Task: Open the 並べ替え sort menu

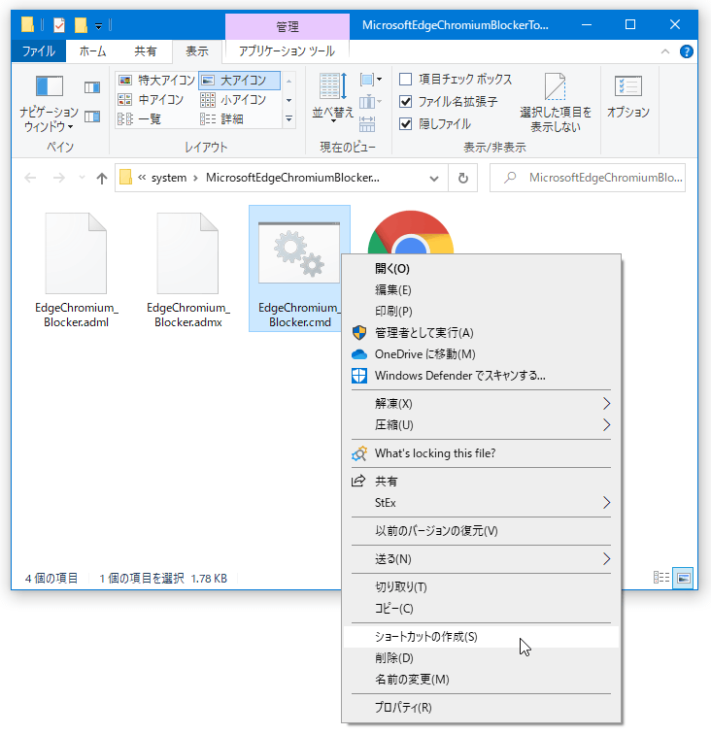Action: [x=333, y=99]
